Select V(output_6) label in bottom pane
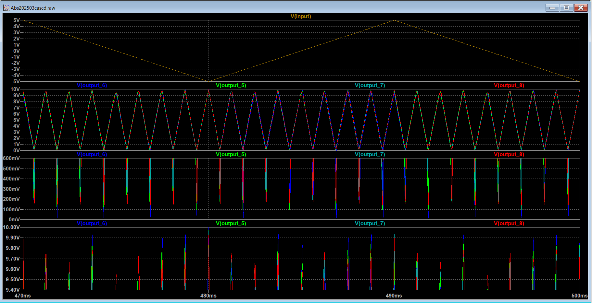 (x=91, y=223)
